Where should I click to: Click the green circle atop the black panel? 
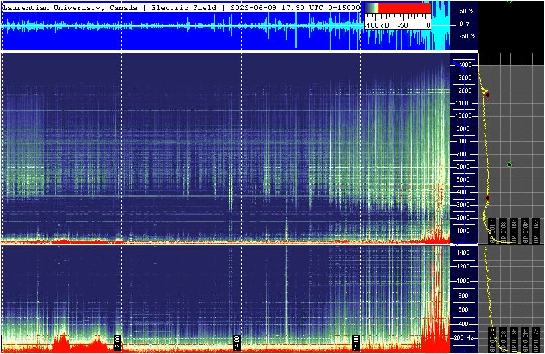(x=509, y=1)
